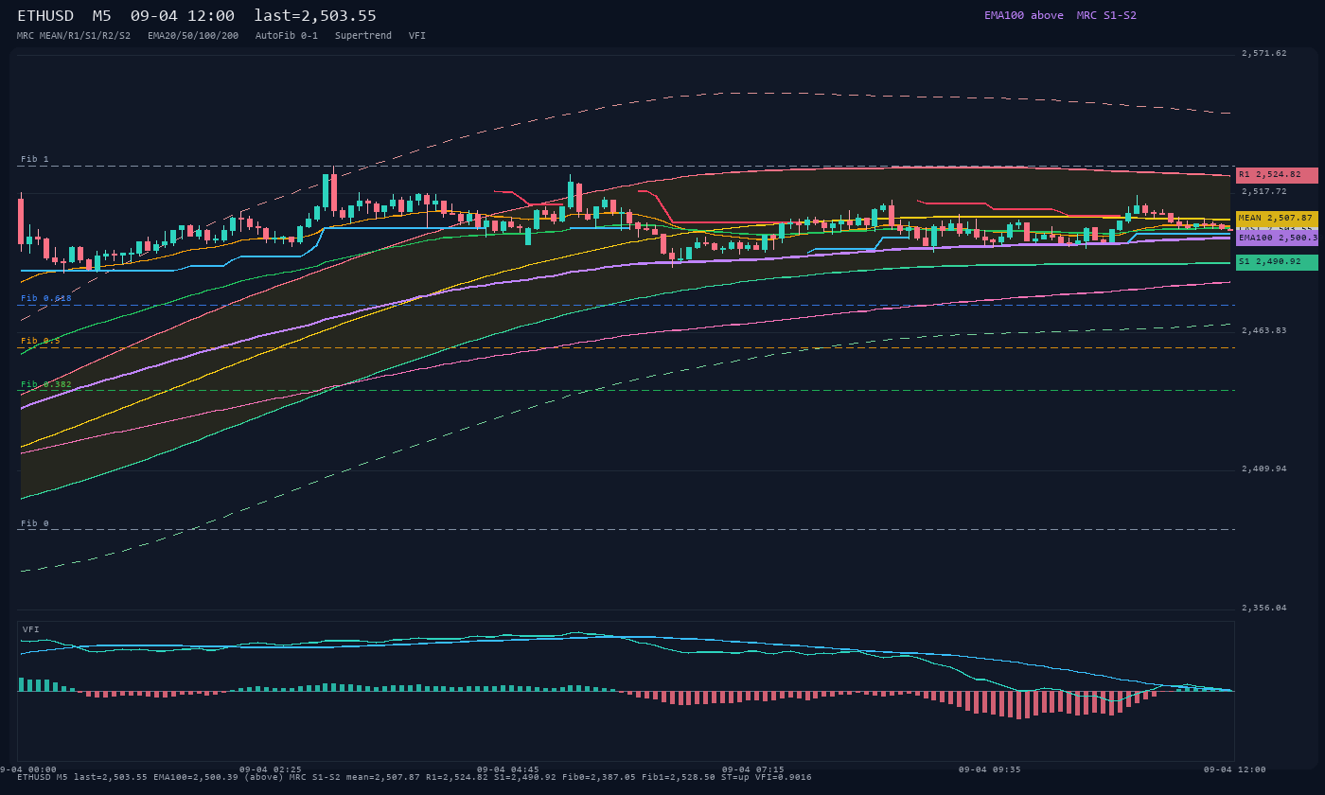Click the 2,463.83 price axis label
This screenshot has width=1325, height=795.
pyautogui.click(x=1264, y=330)
